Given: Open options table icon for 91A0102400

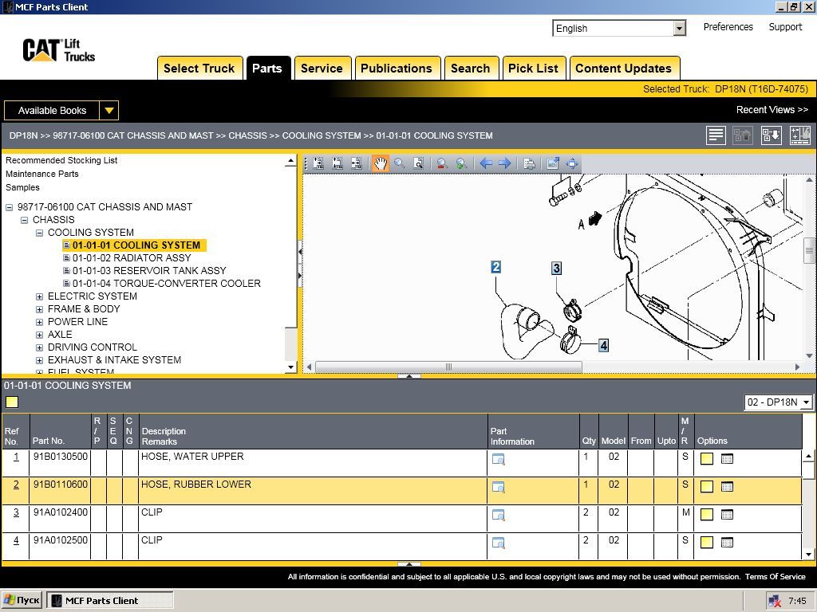Looking at the screenshot, I should 727,514.
